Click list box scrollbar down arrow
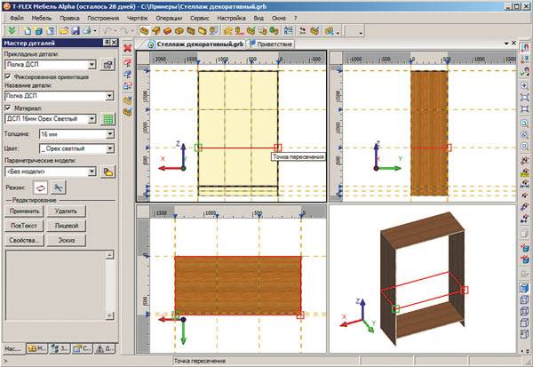The image size is (533, 367). click(109, 315)
